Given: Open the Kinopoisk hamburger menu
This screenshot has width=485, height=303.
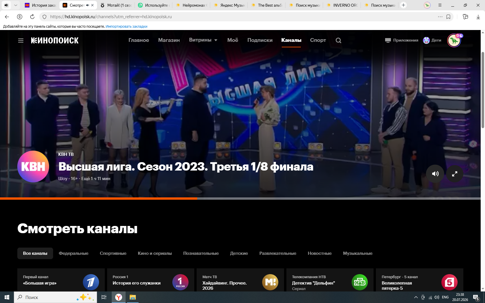Looking at the screenshot, I should (x=21, y=41).
